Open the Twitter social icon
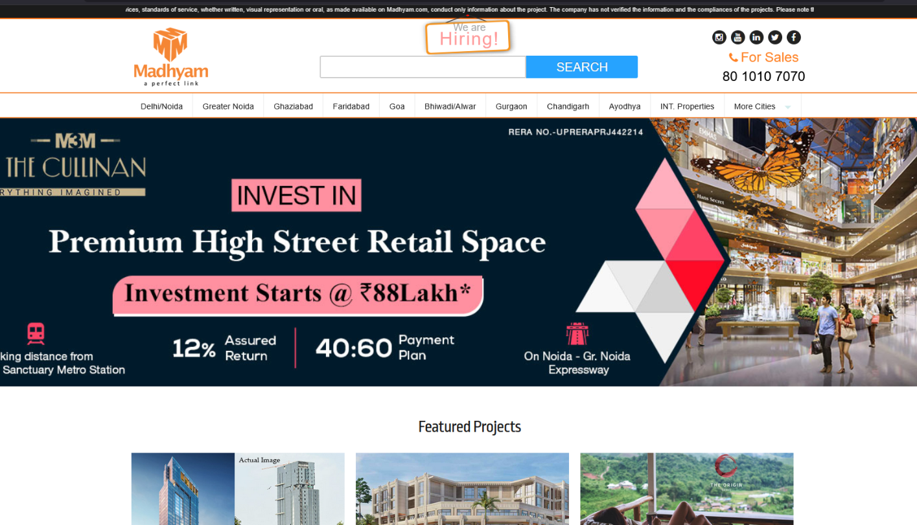Viewport: 917px width, 525px height. pos(775,38)
